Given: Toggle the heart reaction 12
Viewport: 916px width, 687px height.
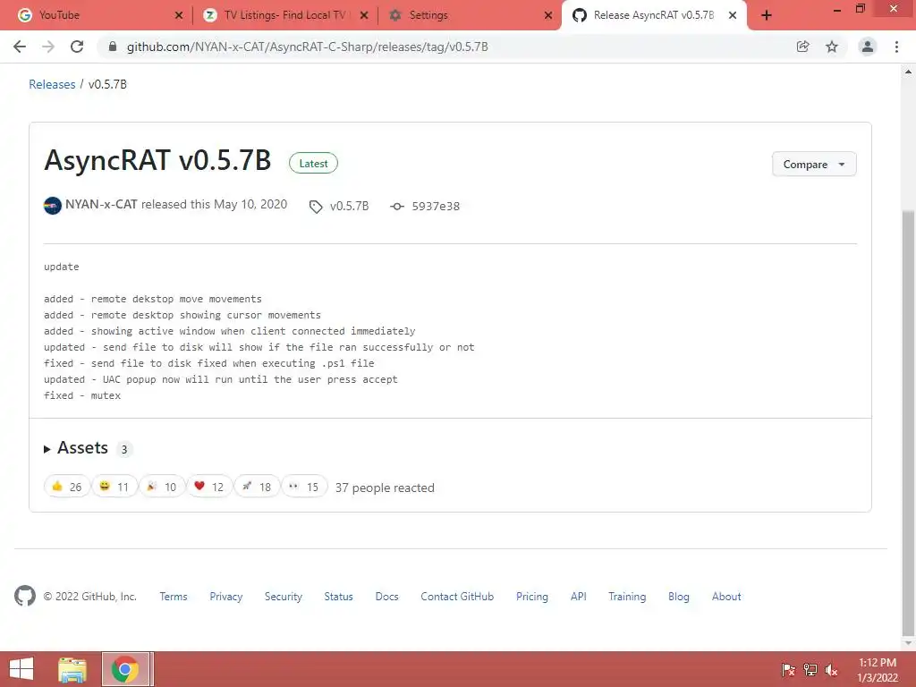Looking at the screenshot, I should tap(209, 487).
